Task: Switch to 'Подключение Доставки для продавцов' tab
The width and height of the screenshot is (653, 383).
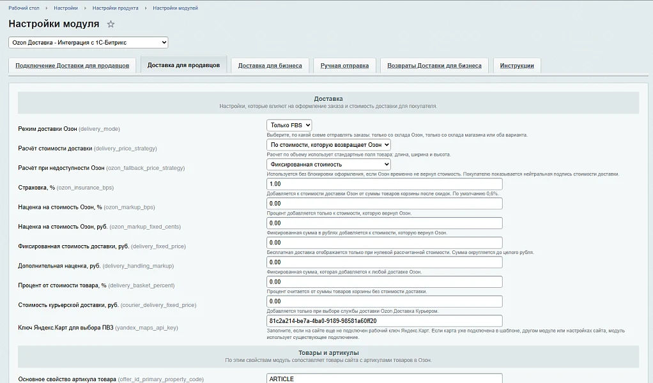Action: click(x=72, y=66)
